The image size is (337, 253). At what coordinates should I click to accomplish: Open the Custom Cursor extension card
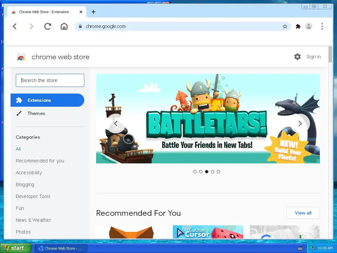pyautogui.click(x=208, y=232)
